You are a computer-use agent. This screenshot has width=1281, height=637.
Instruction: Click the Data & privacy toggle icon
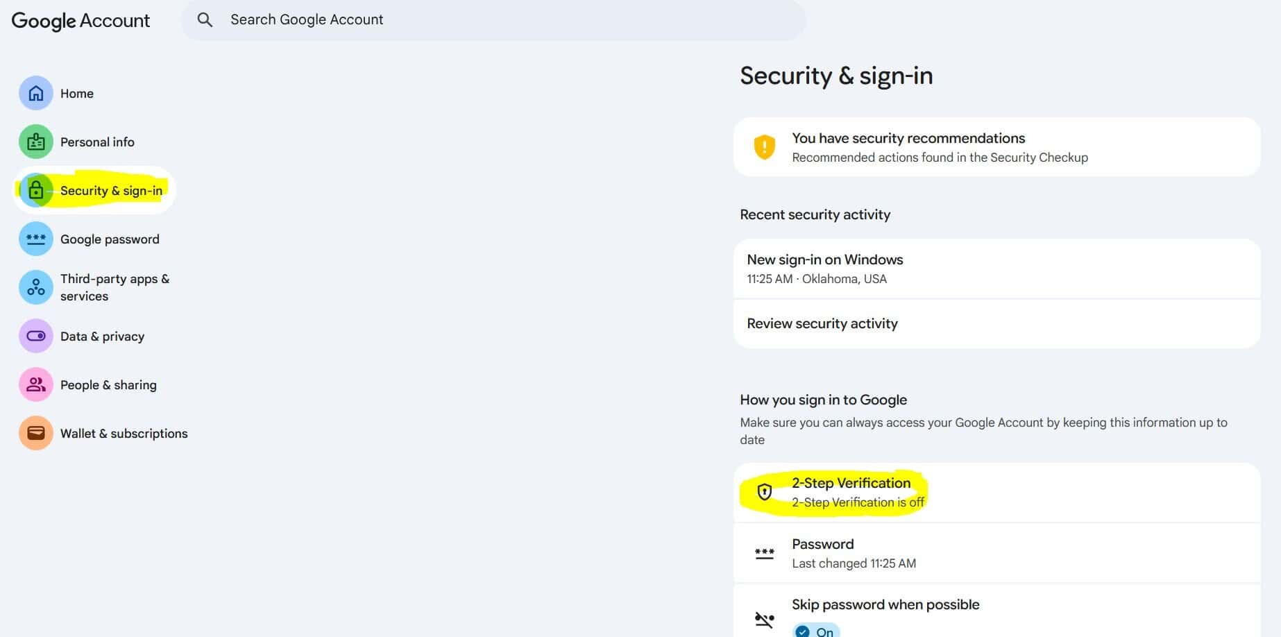[36, 337]
